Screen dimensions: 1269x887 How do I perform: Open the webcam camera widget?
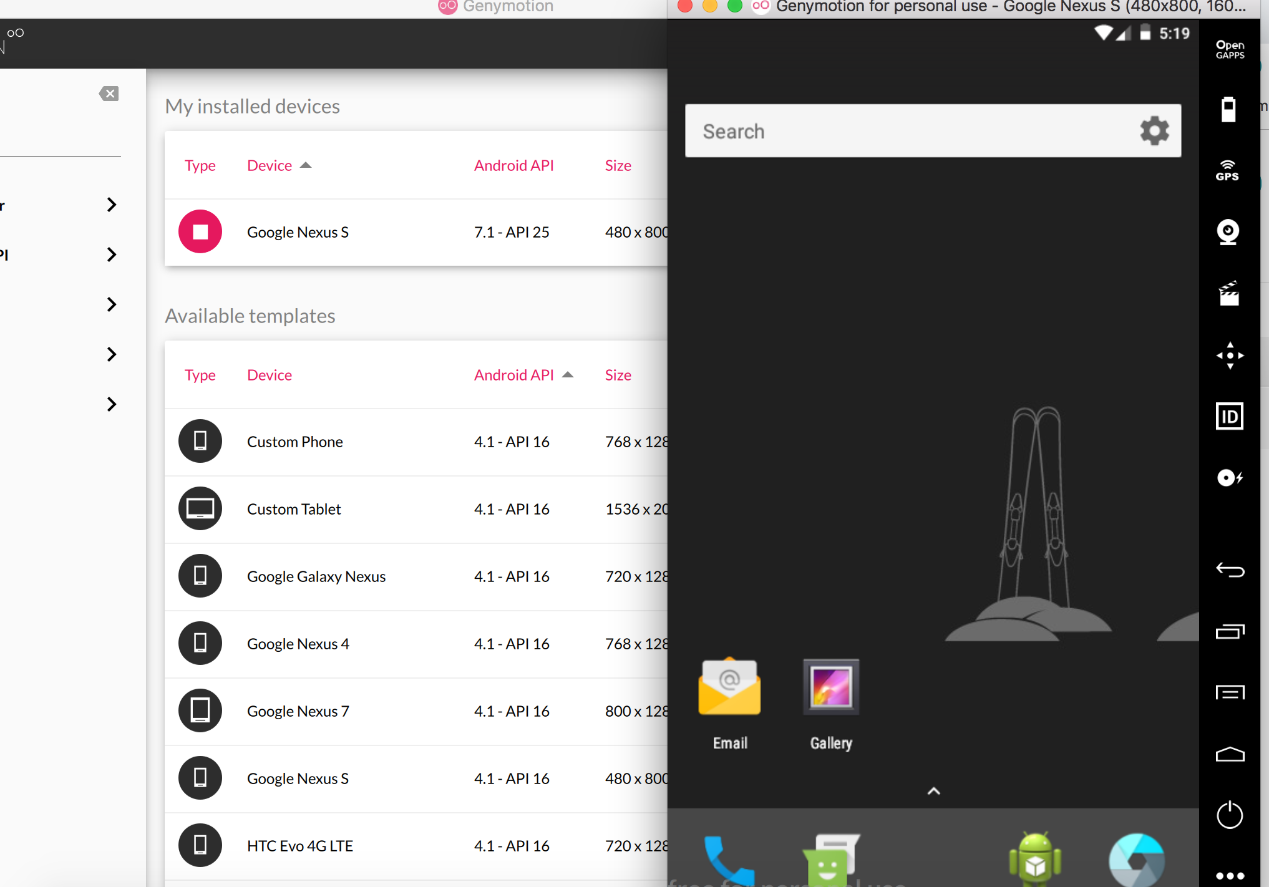1228,232
